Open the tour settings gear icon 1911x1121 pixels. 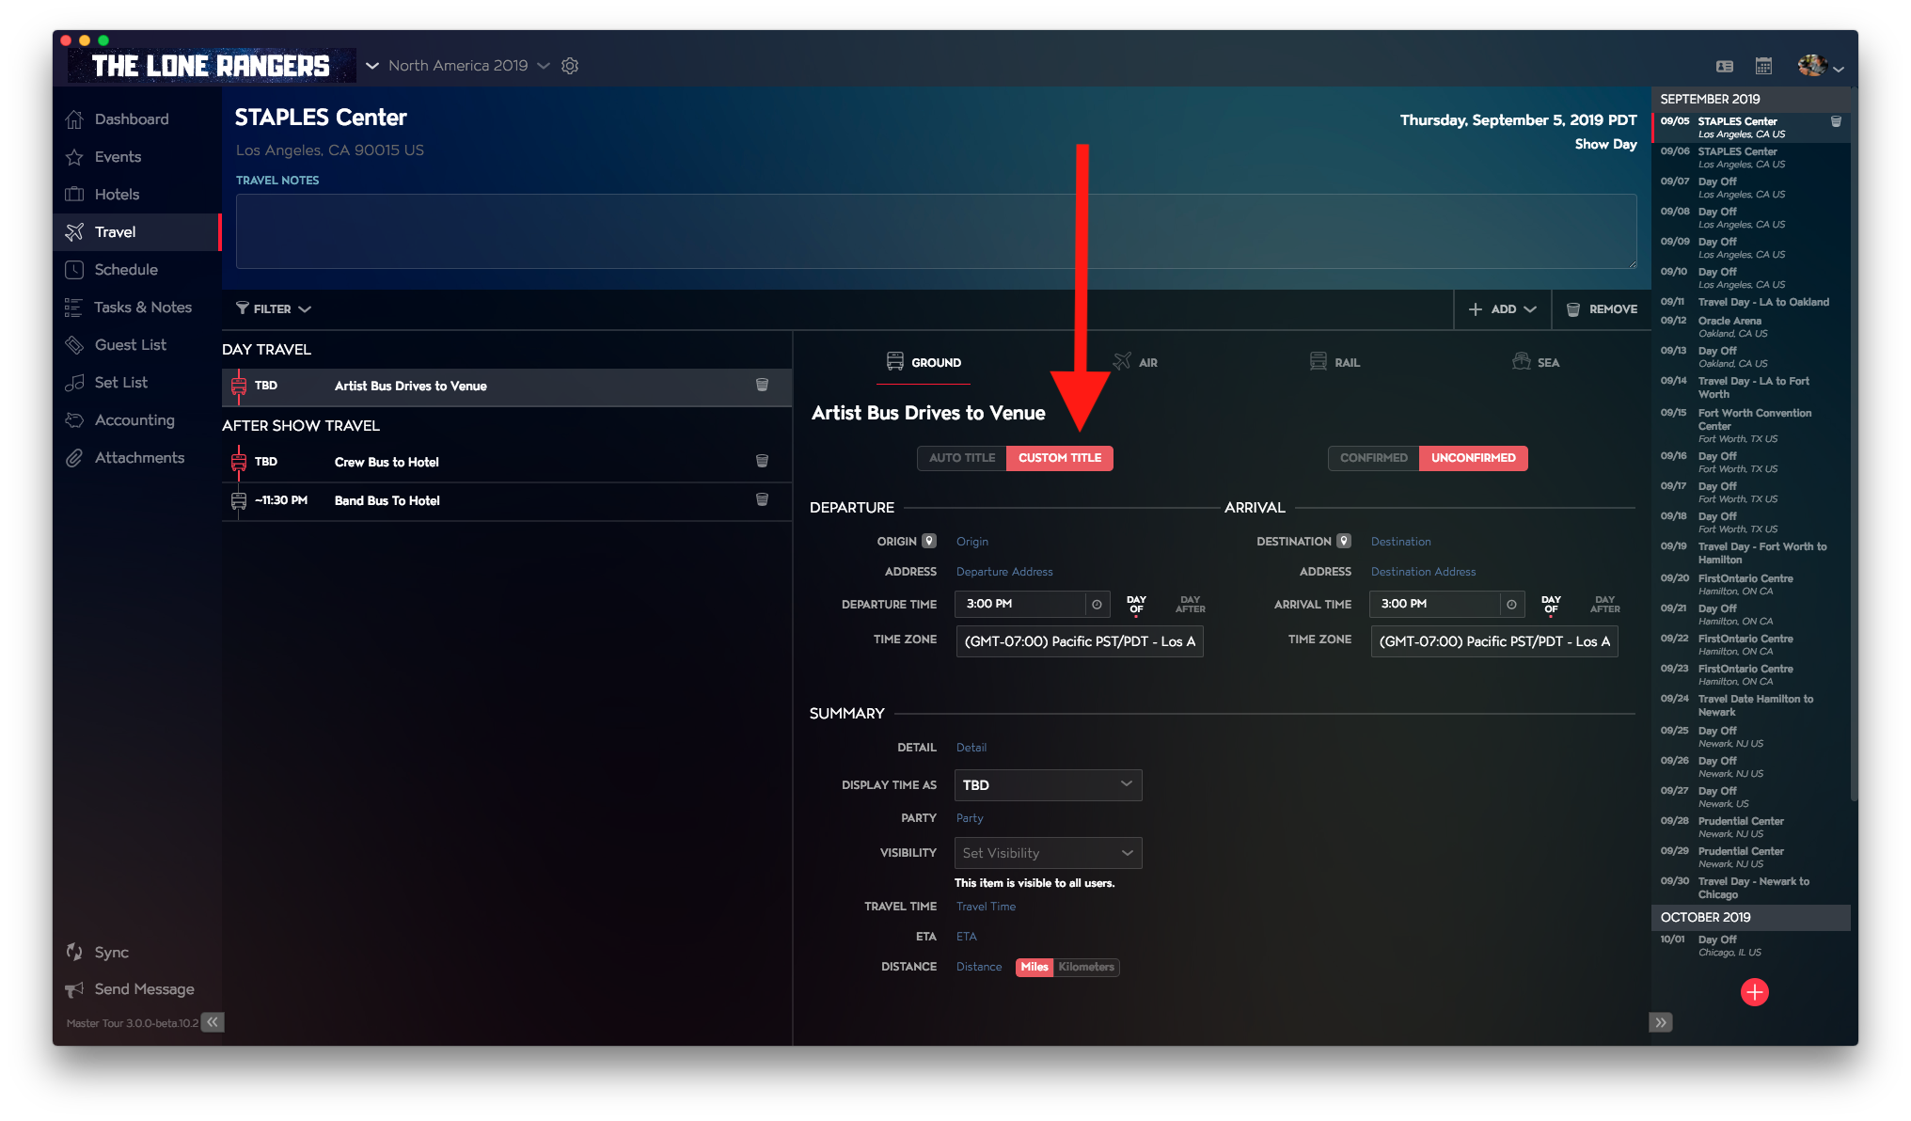tap(570, 66)
